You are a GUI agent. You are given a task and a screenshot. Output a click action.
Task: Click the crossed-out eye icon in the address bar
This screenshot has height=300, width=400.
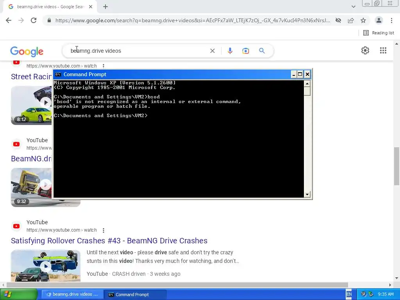pyautogui.click(x=338, y=20)
